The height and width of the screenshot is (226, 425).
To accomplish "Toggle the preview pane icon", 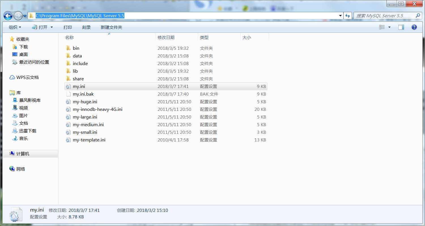I will pos(401,27).
